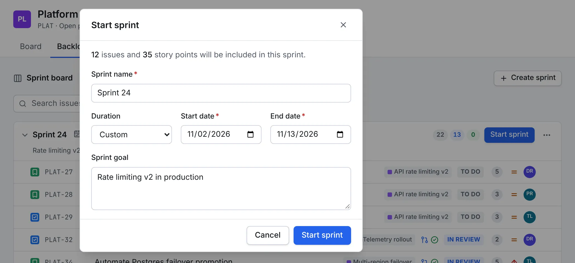Click the API rate limiting v2 tag on PLAT-28 row
This screenshot has height=263, width=575.
[418, 194]
